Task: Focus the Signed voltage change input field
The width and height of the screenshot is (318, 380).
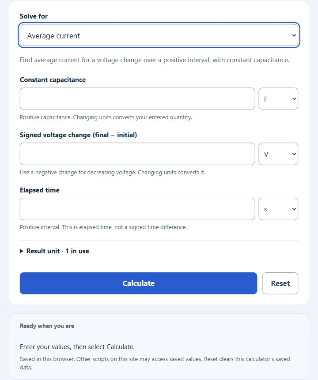Action: 137,154
